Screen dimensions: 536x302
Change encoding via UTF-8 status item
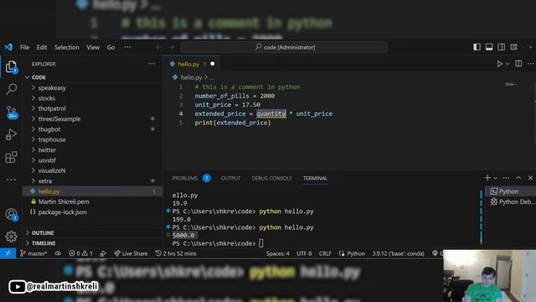[304, 253]
